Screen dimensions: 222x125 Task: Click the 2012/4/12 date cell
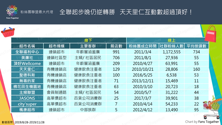143,110
